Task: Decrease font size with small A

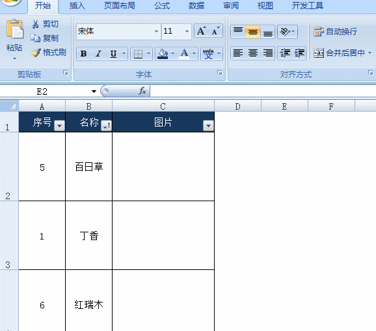Action: tap(215, 31)
